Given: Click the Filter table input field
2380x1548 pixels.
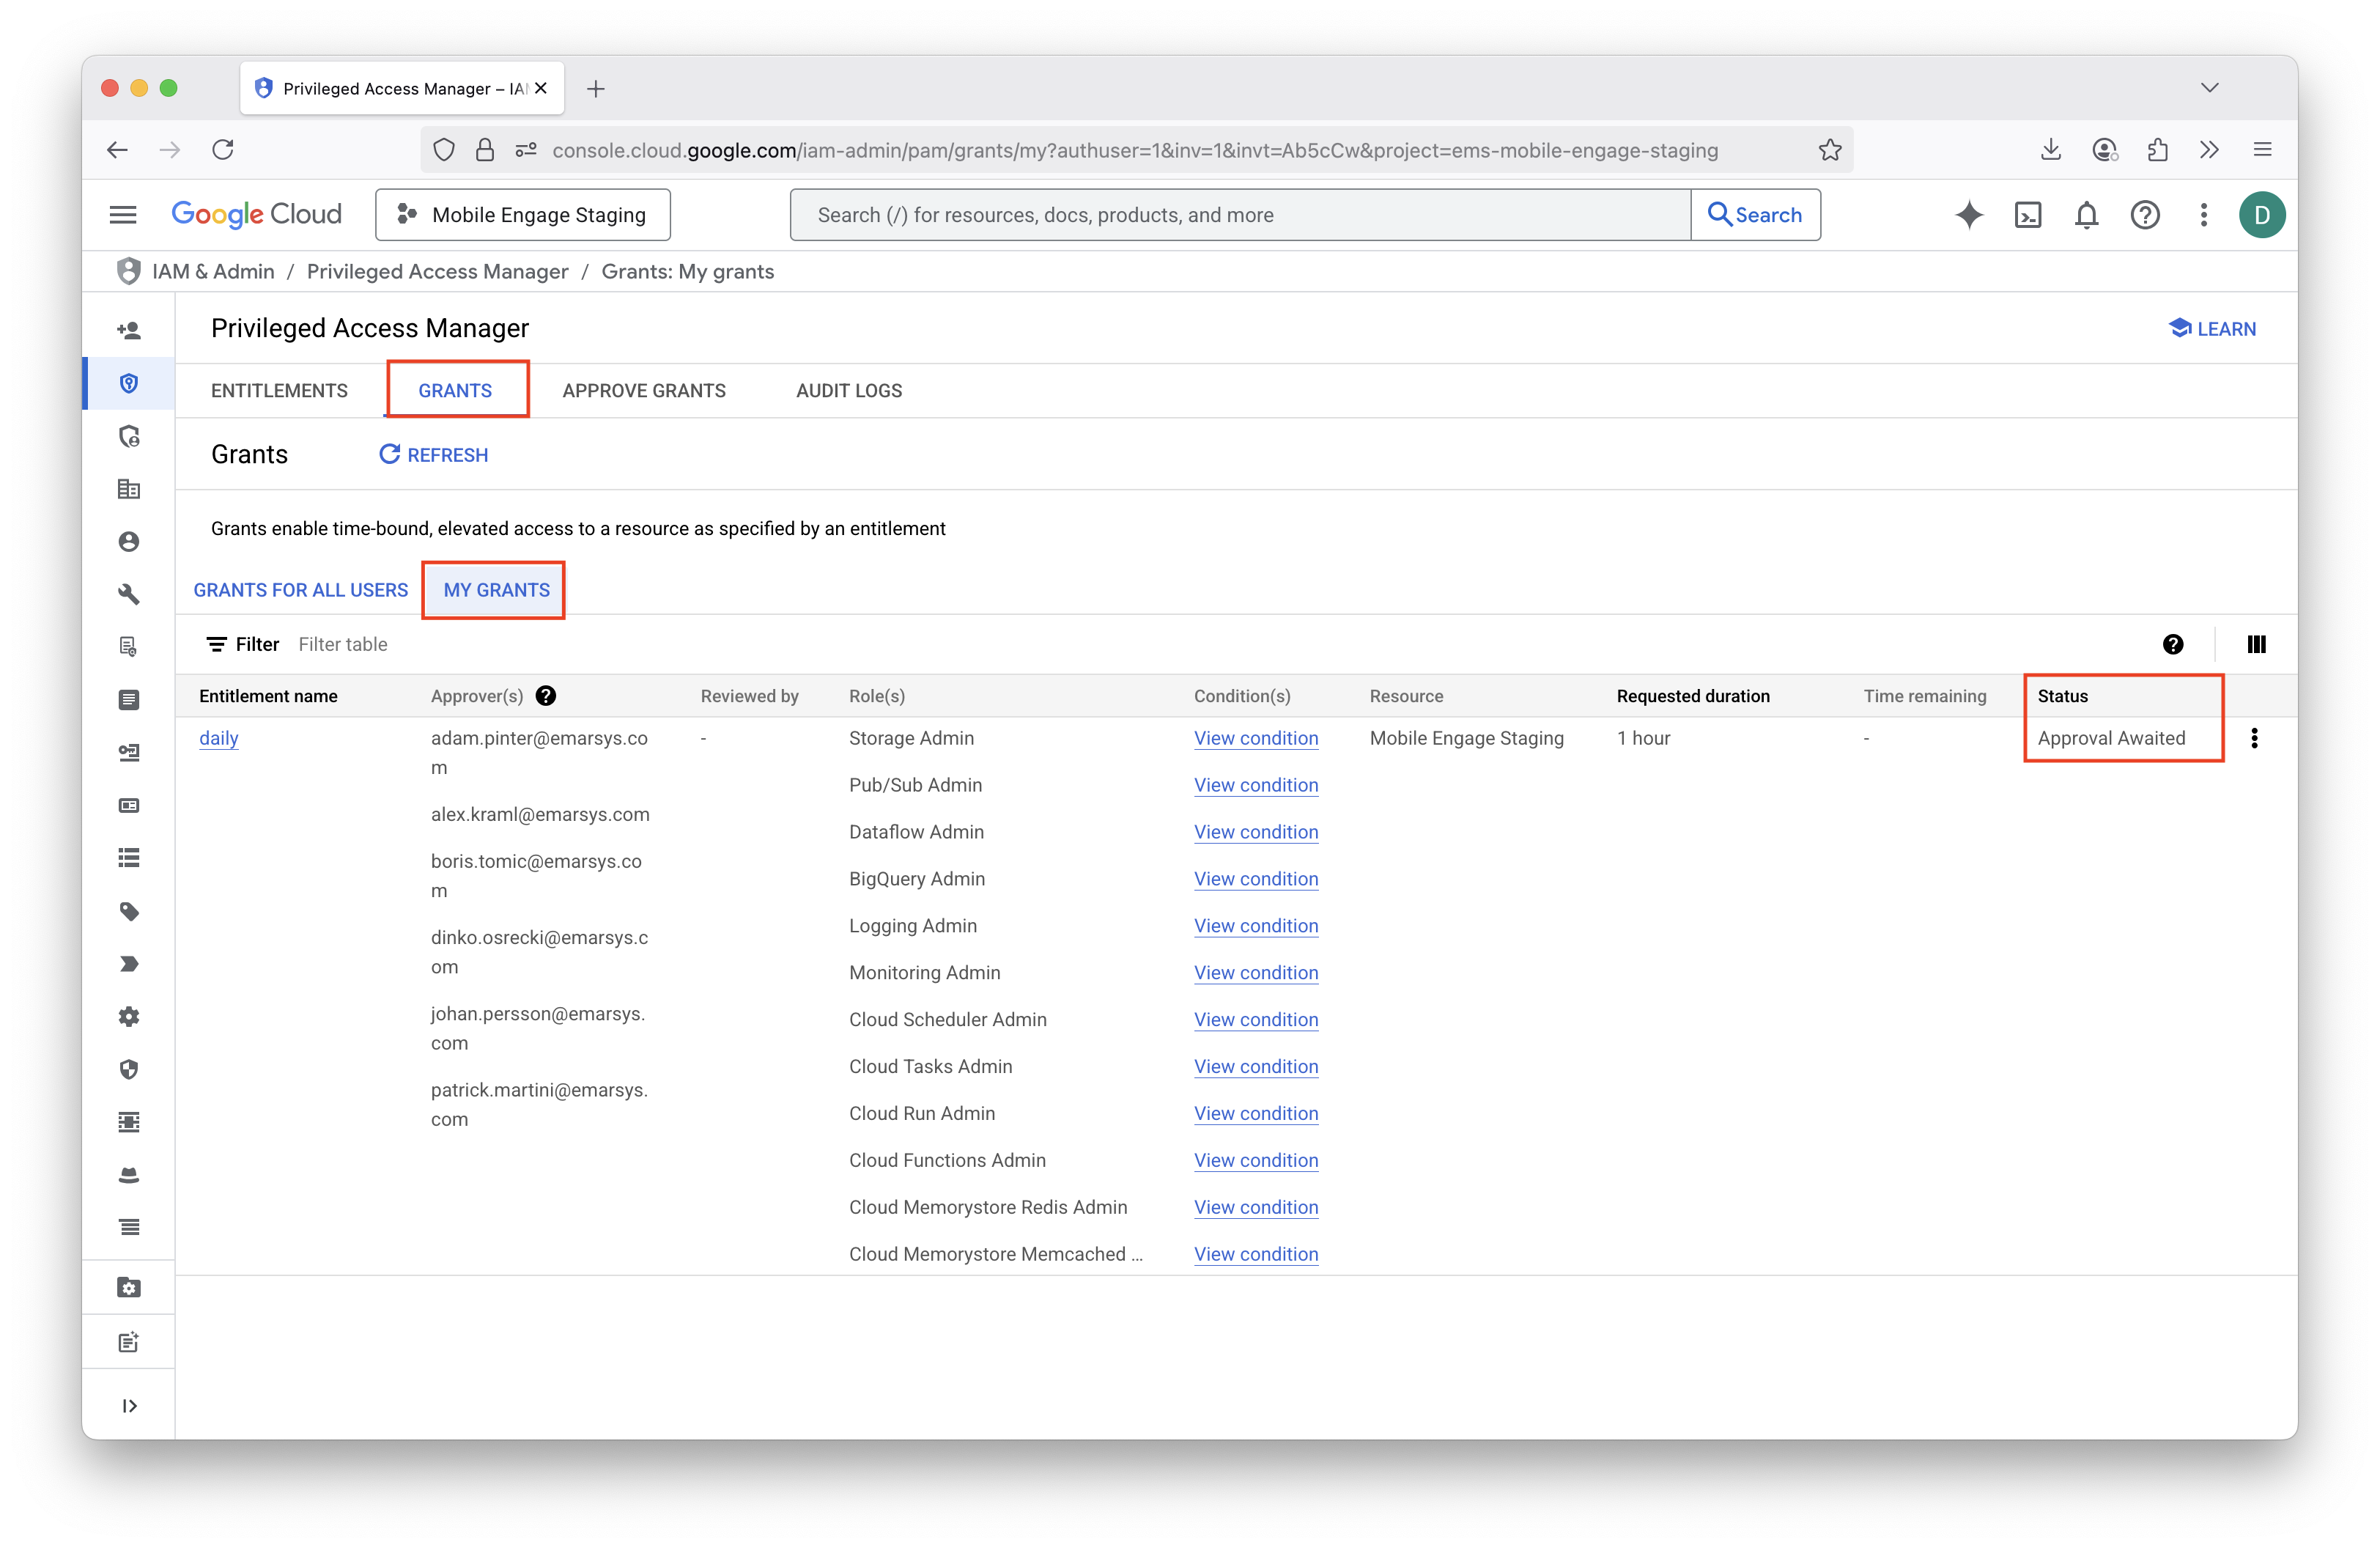Looking at the screenshot, I should pos(343,644).
